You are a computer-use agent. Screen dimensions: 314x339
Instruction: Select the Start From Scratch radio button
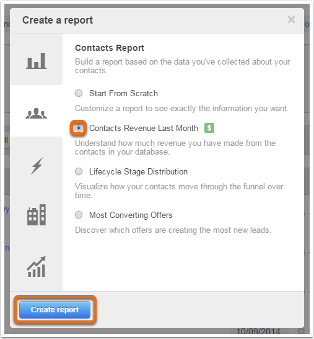click(79, 93)
